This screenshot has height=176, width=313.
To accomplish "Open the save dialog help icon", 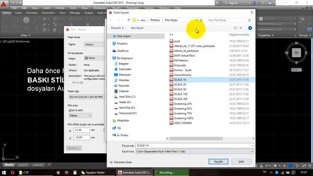I will point(250,28).
